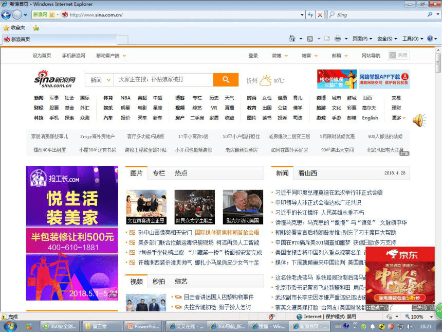442x332 pixels.
Task: Open the English navigation link
Action: tap(370, 118)
